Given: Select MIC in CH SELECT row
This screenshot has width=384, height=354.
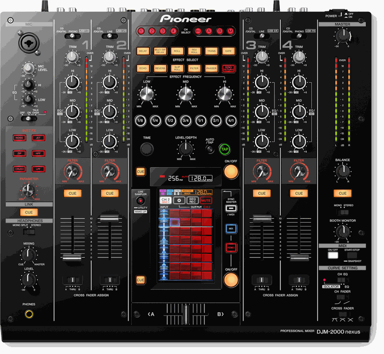Looking at the screenshot, I should pyautogui.click(x=198, y=31).
